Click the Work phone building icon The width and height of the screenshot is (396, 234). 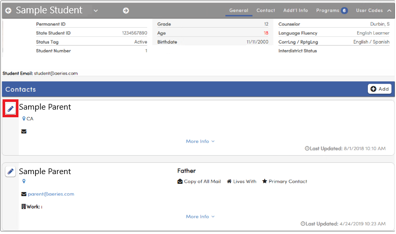(x=24, y=206)
